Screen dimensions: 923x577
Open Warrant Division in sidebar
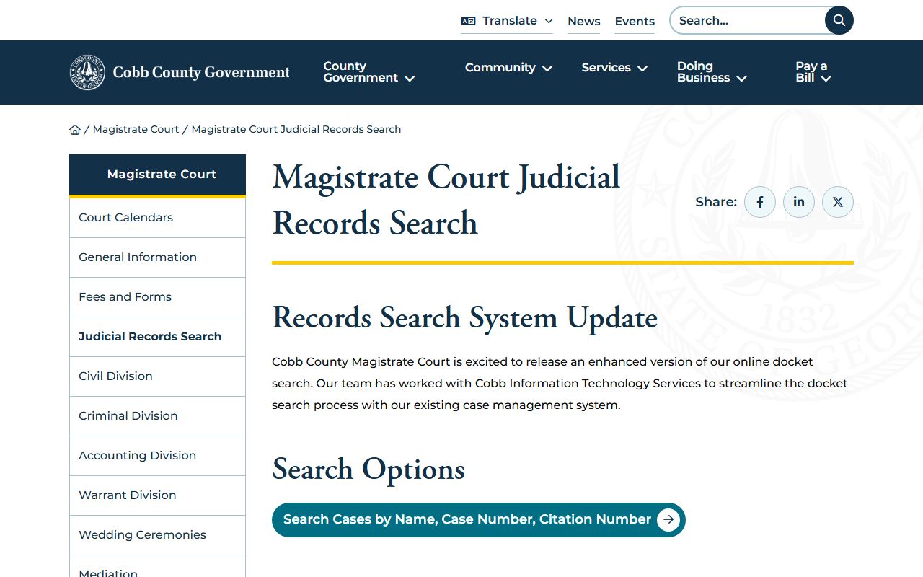pyautogui.click(x=157, y=495)
